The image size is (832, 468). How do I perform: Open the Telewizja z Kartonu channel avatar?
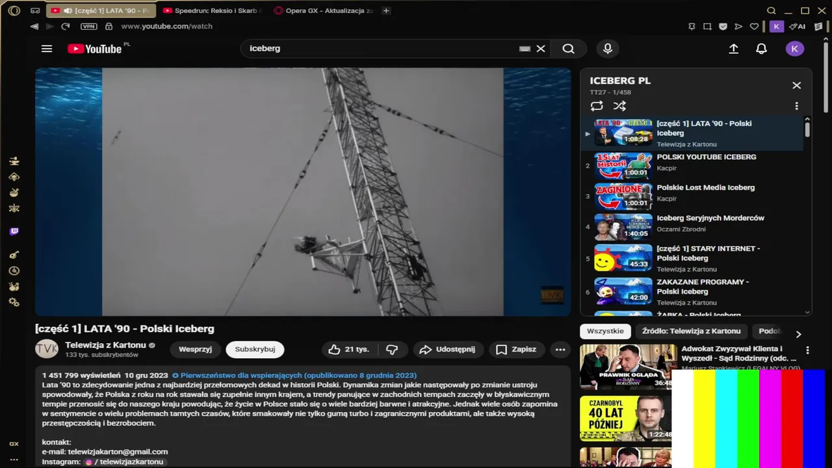[x=47, y=350]
